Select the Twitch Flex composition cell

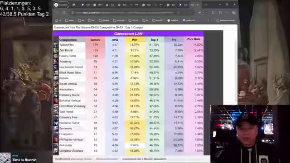(x=72, y=45)
